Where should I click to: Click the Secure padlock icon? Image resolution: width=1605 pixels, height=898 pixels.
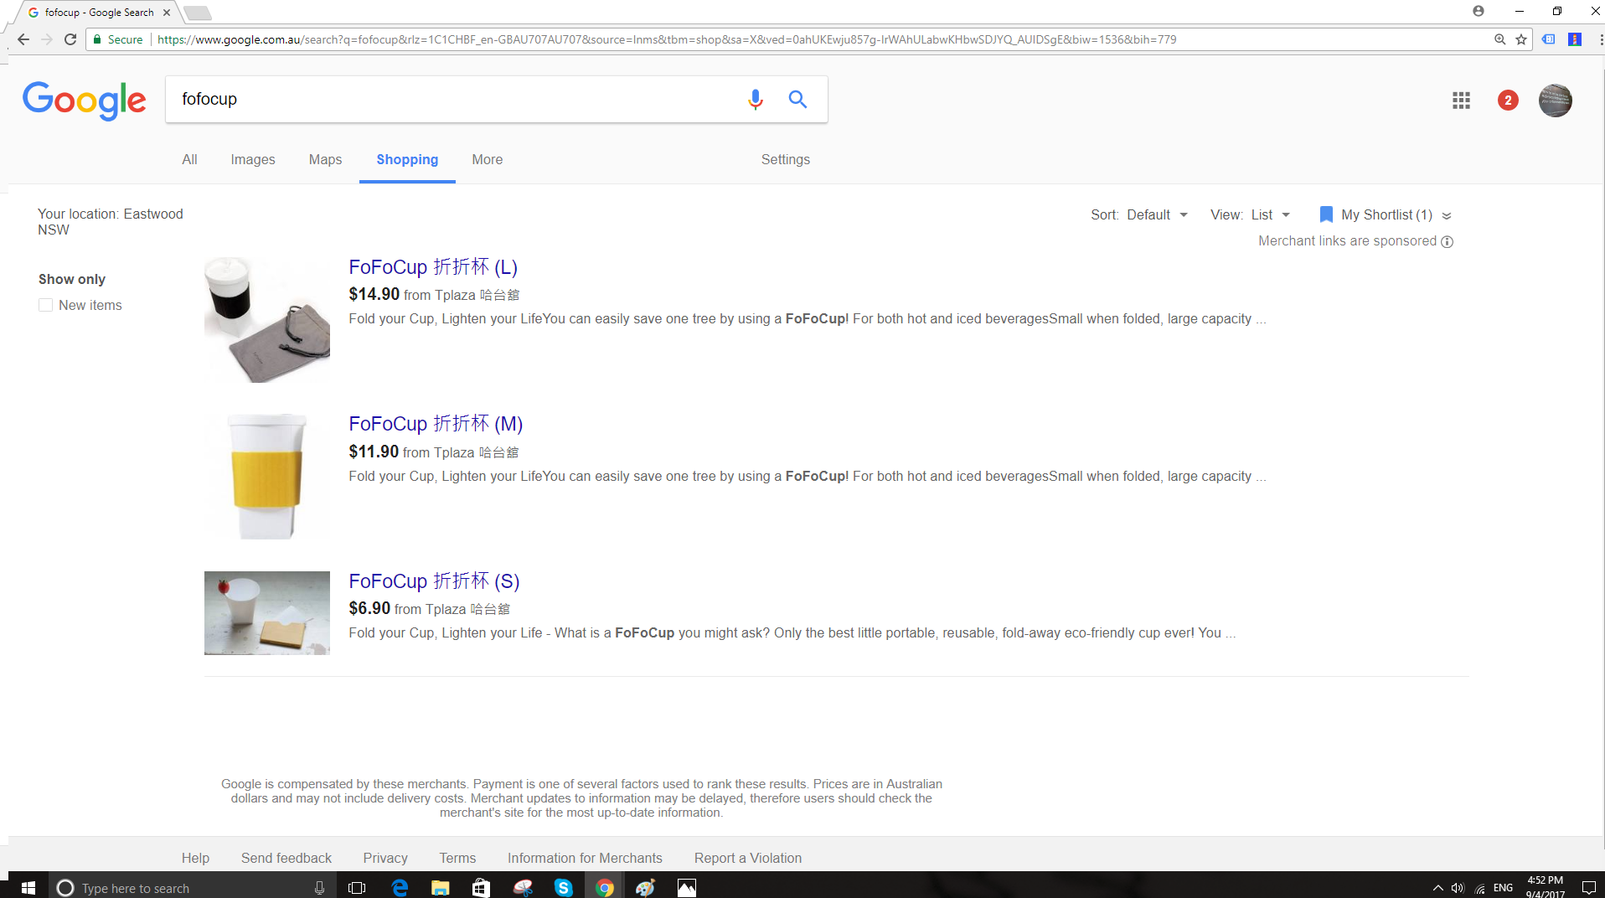(97, 39)
